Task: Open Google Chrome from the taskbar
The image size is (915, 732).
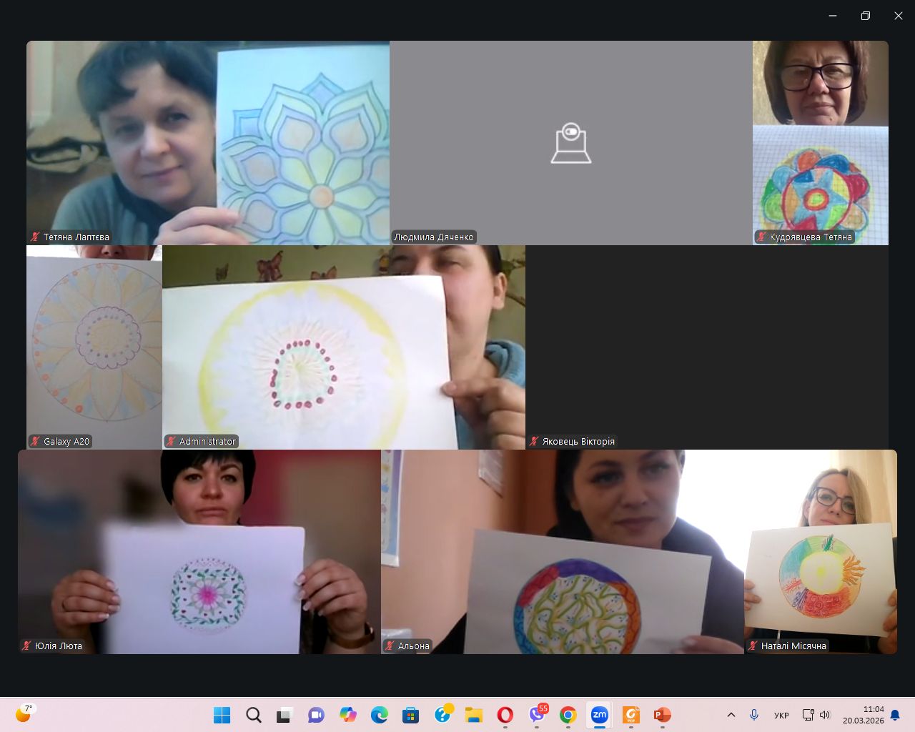Action: (568, 715)
